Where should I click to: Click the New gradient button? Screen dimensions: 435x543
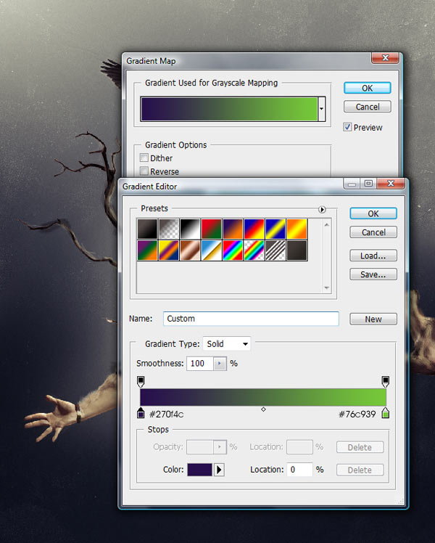pos(373,319)
